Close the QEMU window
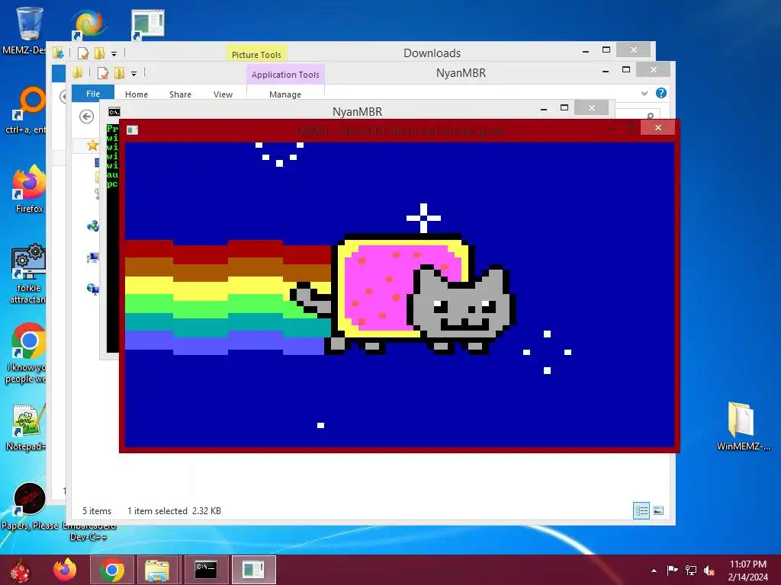This screenshot has height=585, width=781. (x=657, y=128)
